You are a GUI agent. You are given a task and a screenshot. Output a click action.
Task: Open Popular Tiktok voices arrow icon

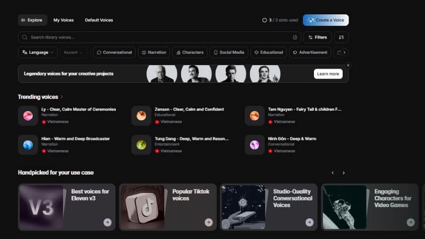point(208,222)
